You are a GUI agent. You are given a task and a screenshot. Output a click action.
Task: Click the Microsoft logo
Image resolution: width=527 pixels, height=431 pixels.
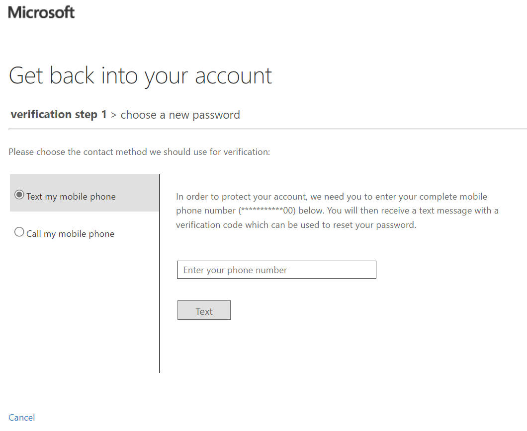pyautogui.click(x=41, y=12)
